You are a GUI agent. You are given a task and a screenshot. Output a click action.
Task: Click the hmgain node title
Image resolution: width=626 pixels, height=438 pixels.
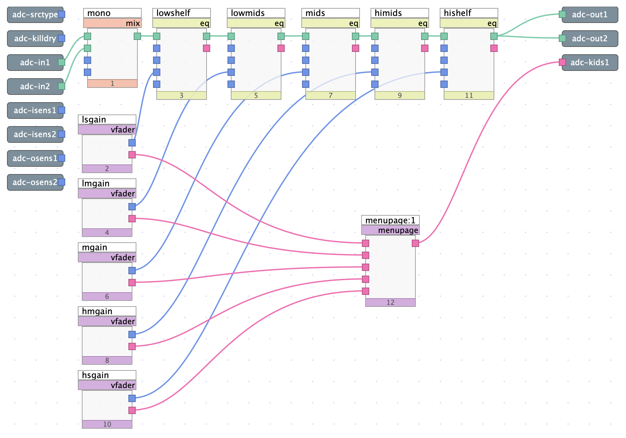coord(107,311)
